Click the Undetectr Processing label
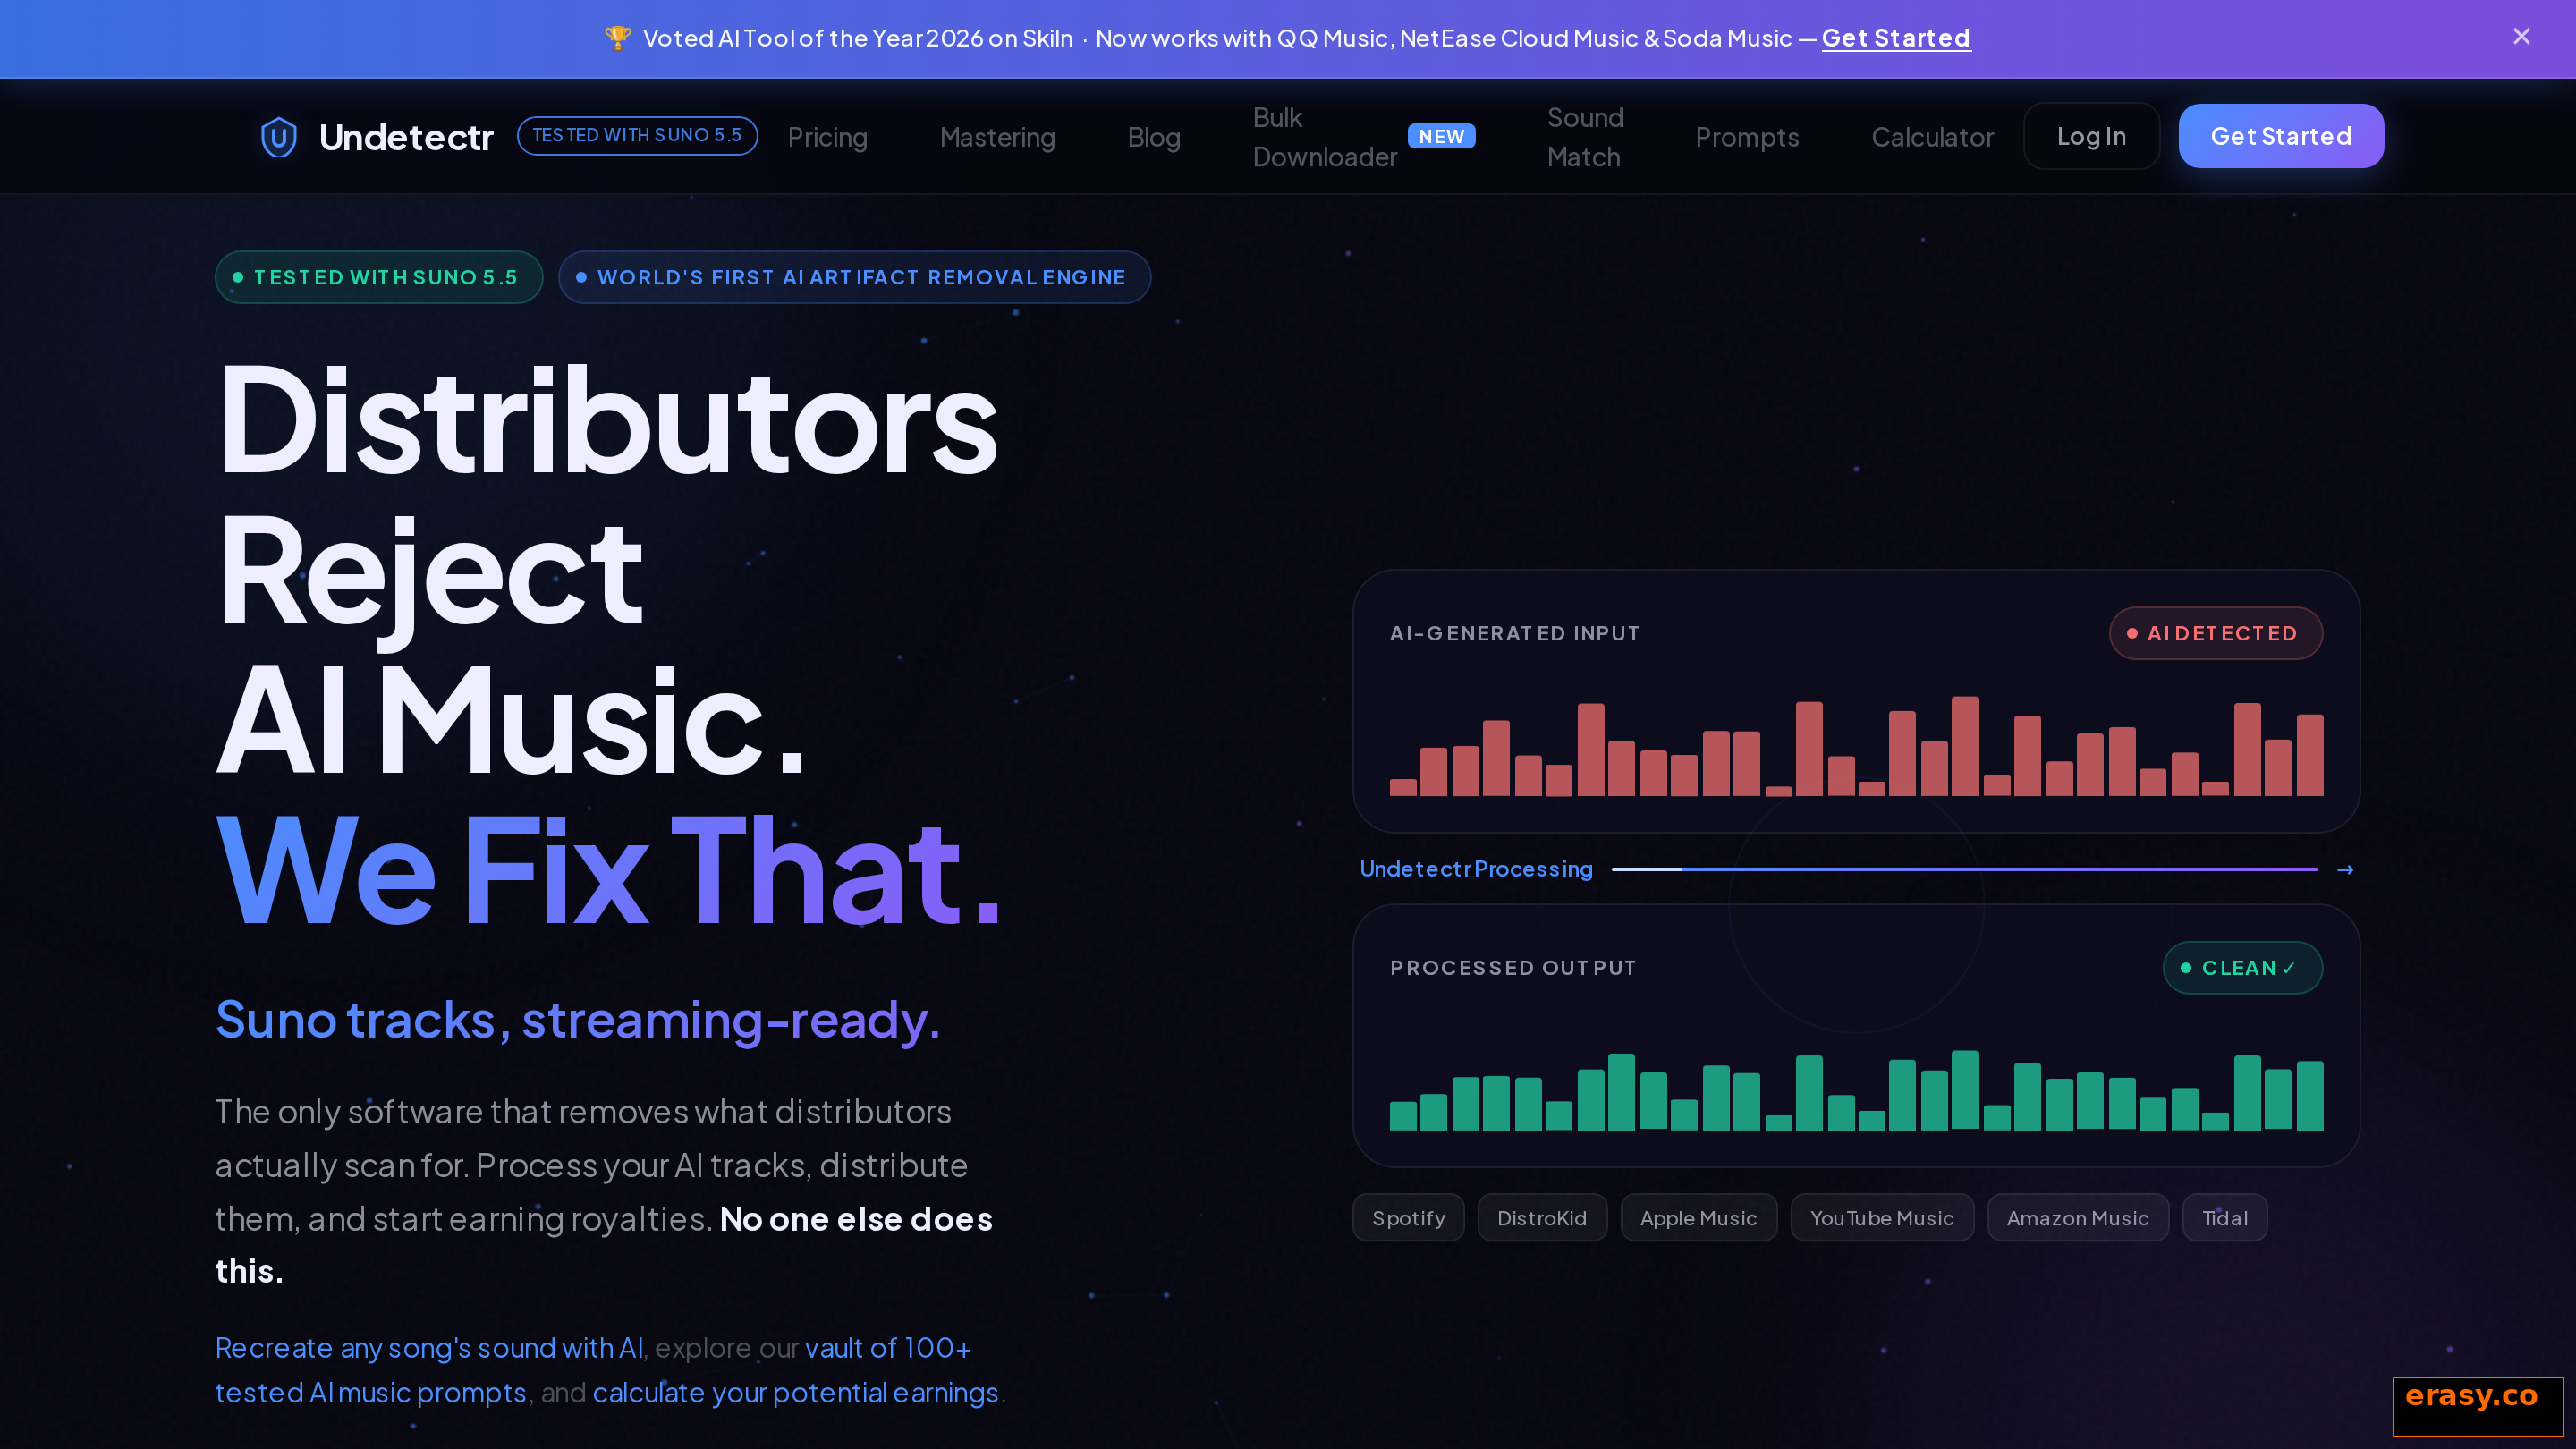The image size is (2576, 1449). [1476, 869]
